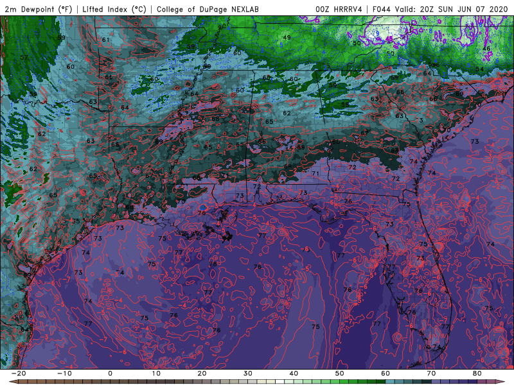Click the 20 label on the color scale

click(202, 373)
